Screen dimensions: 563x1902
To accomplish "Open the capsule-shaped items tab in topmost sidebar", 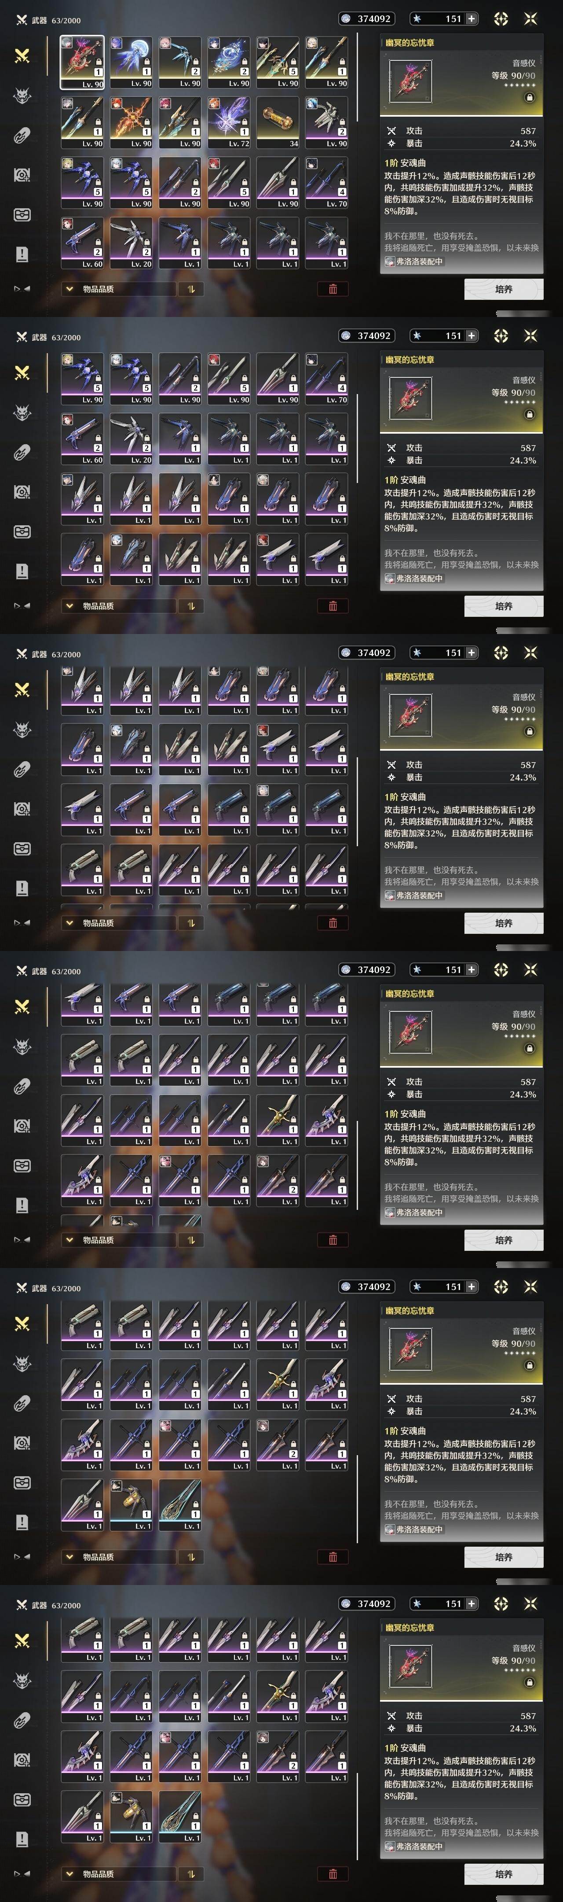I will 22,135.
